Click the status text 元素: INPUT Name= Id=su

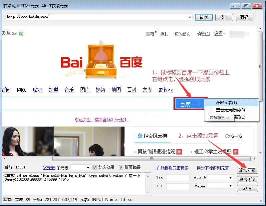[x=106, y=200]
